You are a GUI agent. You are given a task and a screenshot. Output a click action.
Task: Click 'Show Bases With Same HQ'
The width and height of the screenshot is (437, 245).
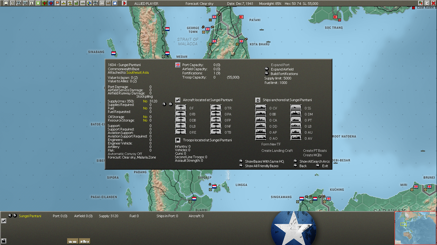coord(265,162)
